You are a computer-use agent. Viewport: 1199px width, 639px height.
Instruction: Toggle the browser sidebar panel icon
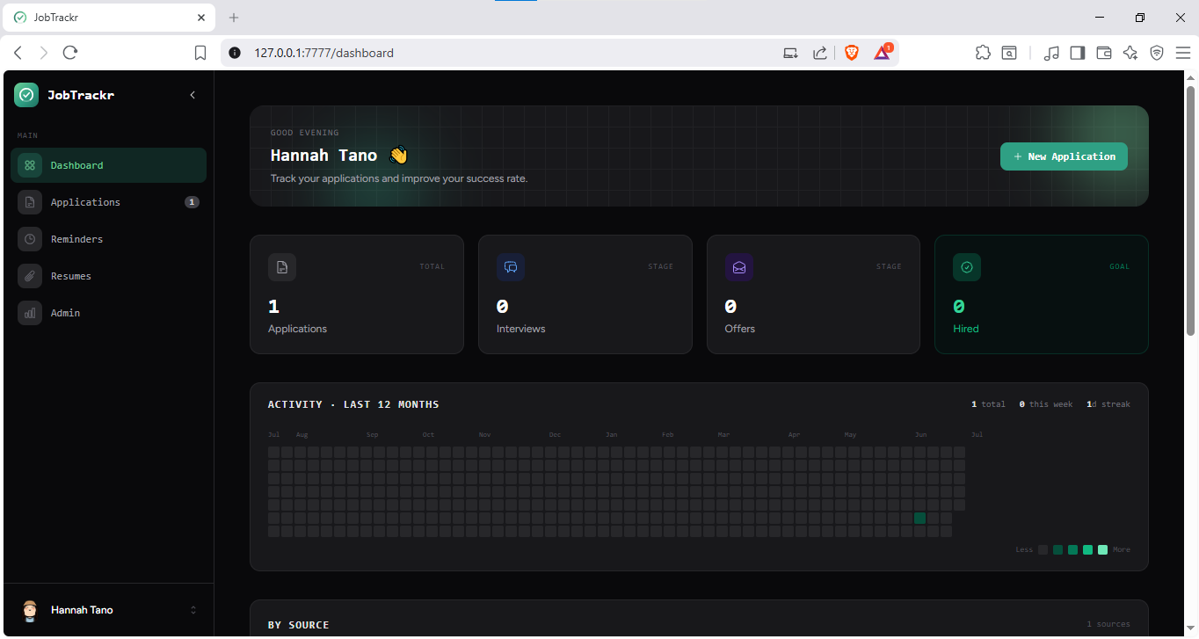pyautogui.click(x=1077, y=53)
